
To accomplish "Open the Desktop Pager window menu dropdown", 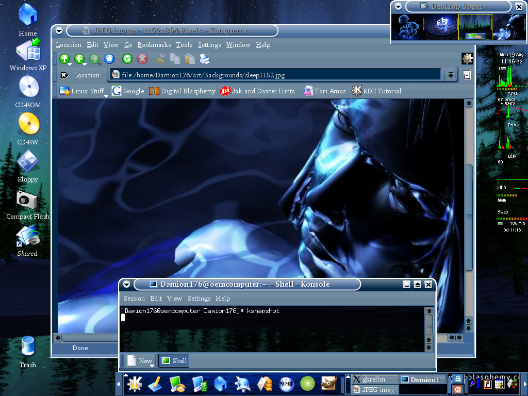I will click(x=398, y=6).
